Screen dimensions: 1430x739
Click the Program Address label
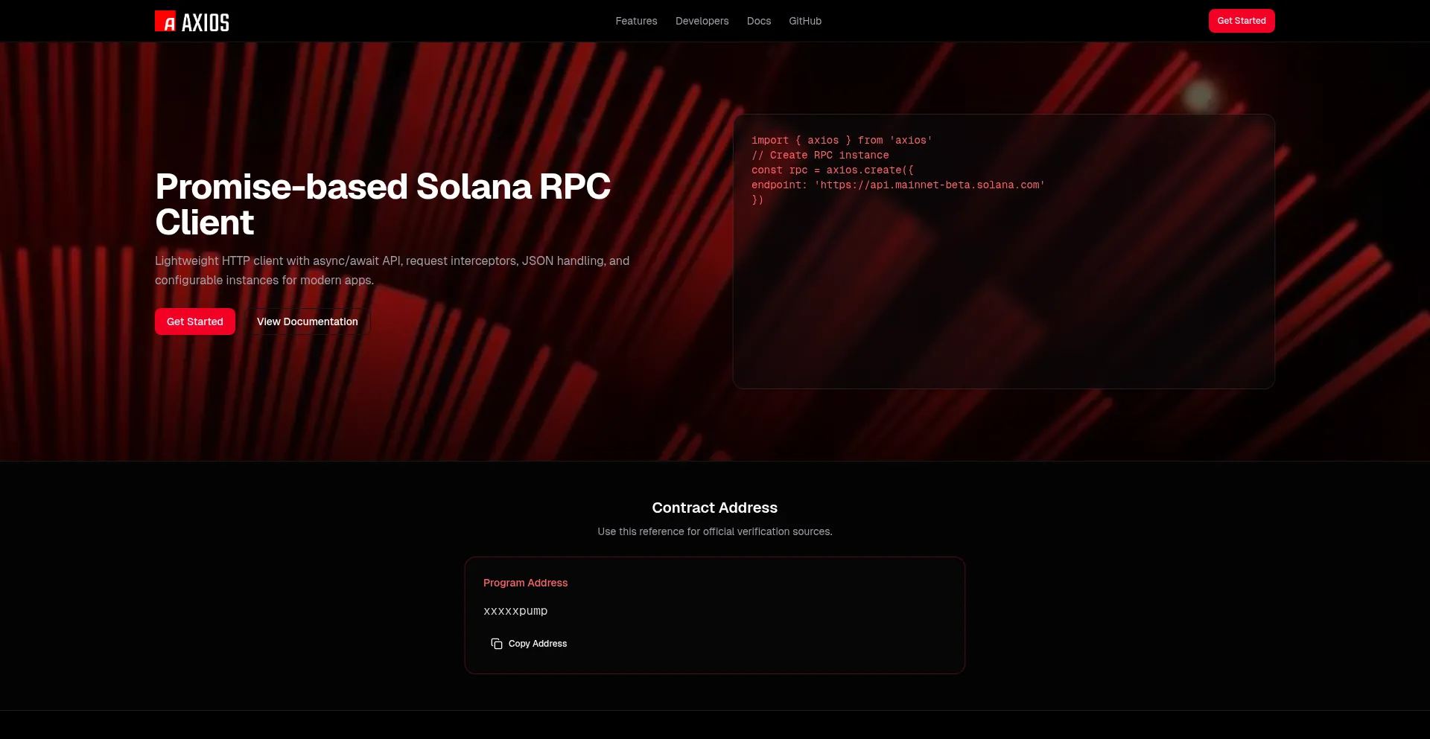(x=525, y=583)
